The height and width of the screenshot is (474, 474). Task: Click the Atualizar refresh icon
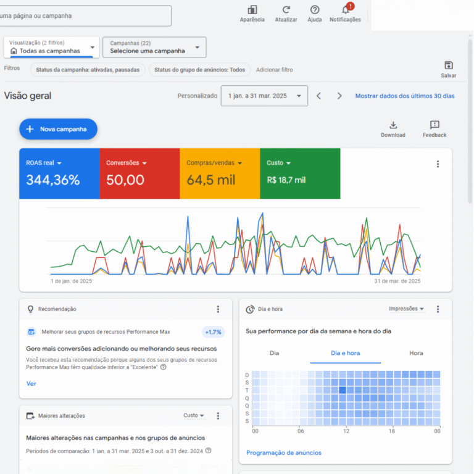[x=286, y=10]
